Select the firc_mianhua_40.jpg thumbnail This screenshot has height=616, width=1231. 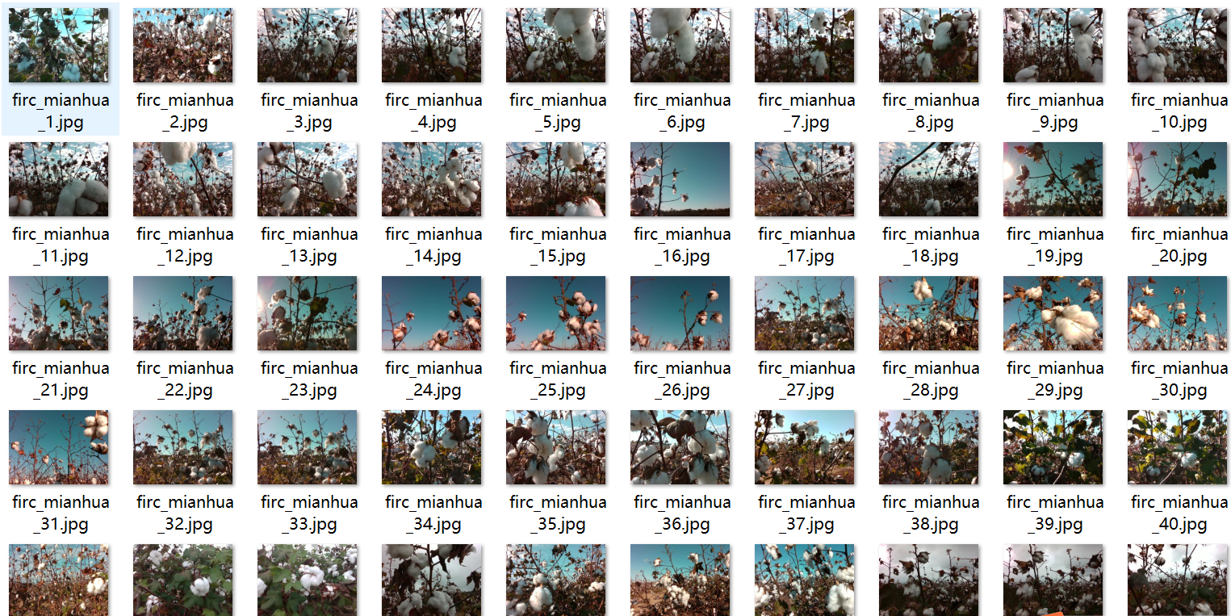(1178, 447)
